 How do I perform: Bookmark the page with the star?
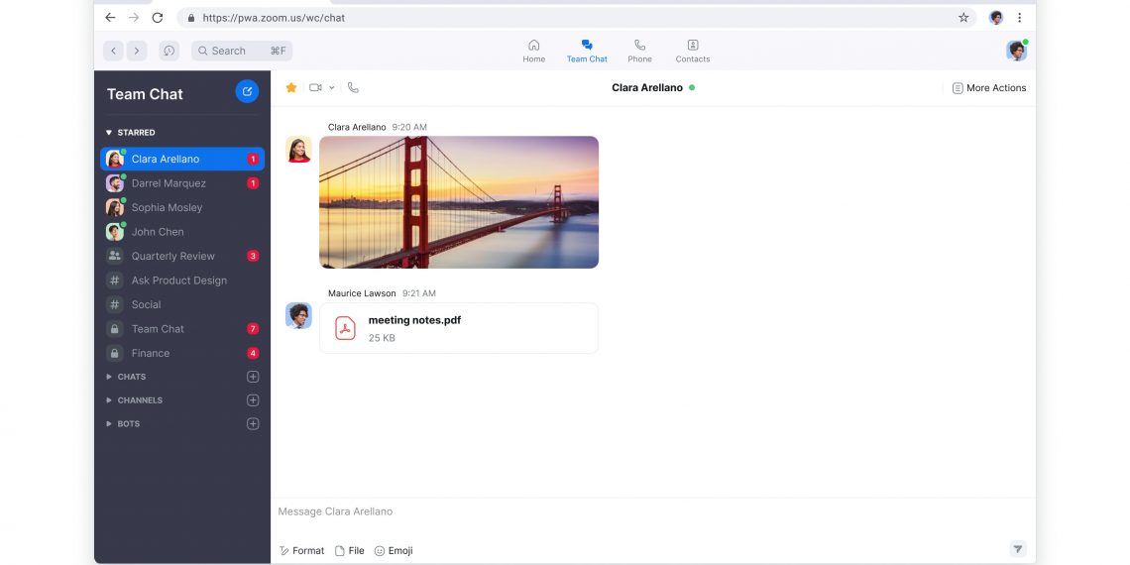pyautogui.click(x=963, y=18)
